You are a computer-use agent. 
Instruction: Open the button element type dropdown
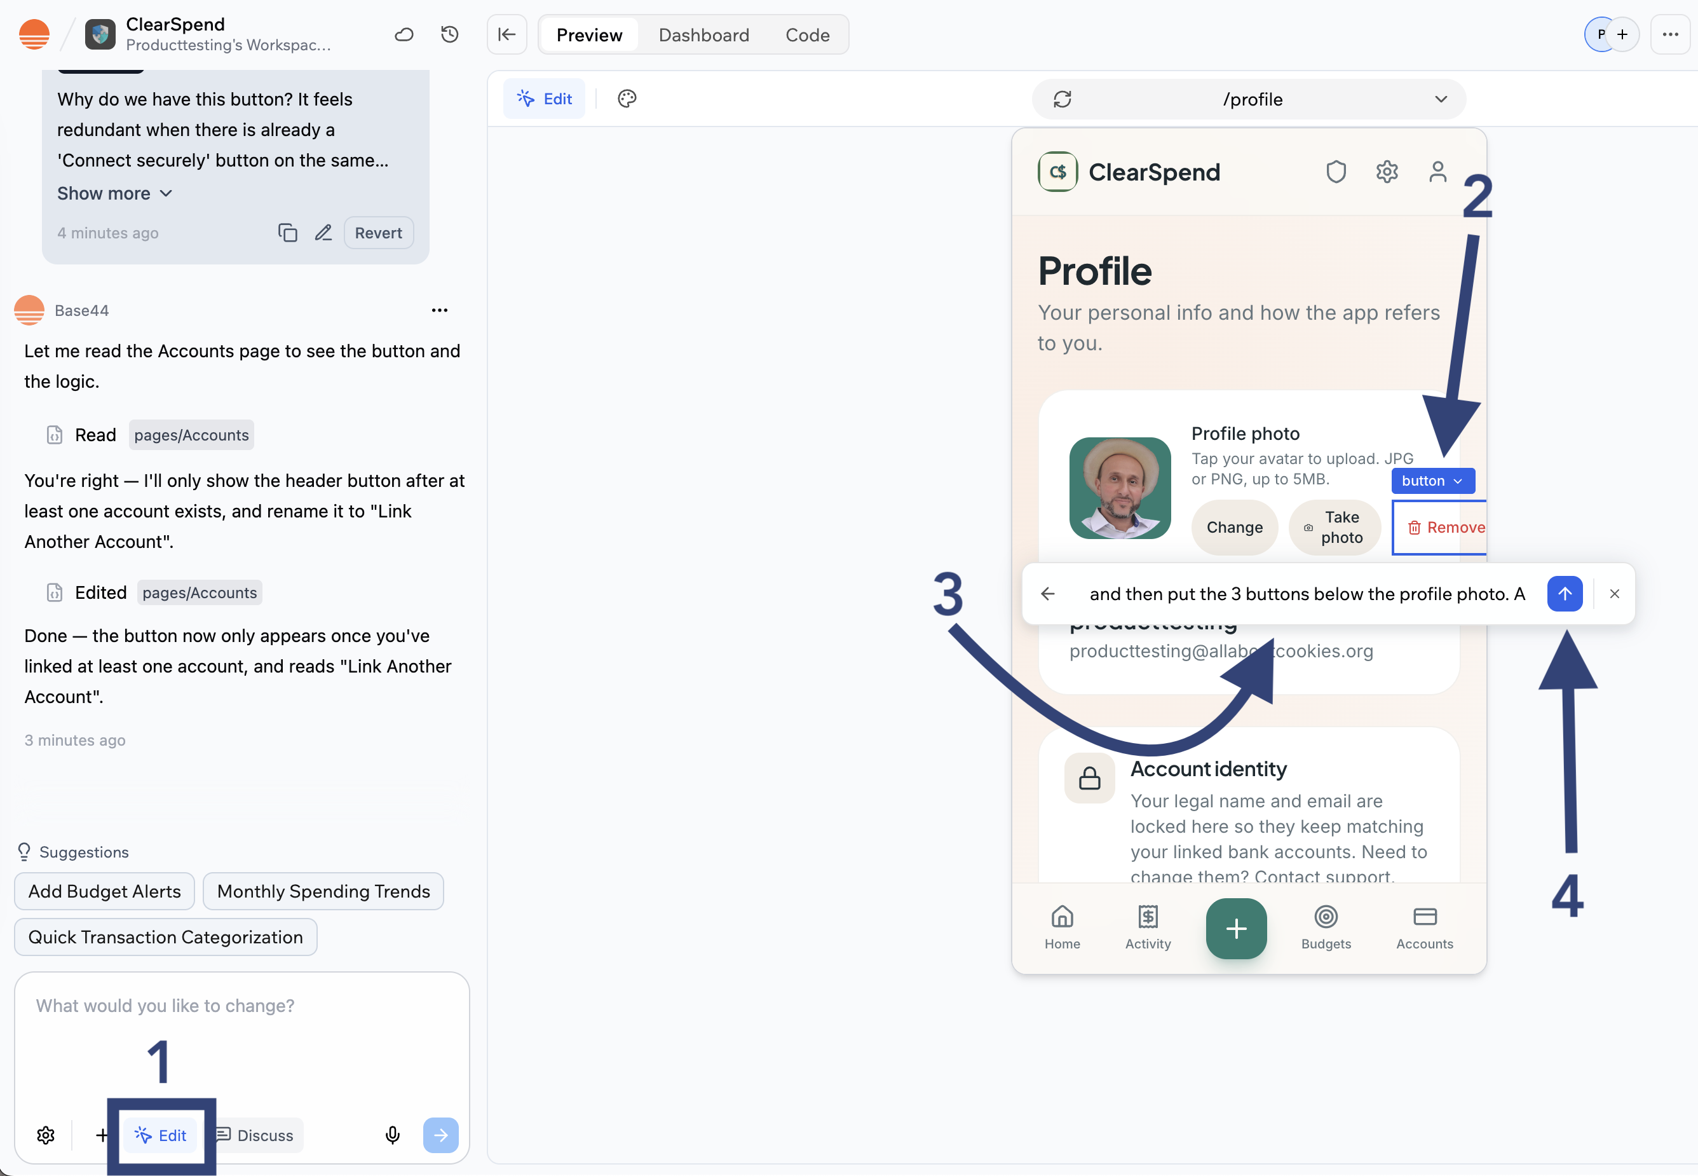tap(1433, 481)
